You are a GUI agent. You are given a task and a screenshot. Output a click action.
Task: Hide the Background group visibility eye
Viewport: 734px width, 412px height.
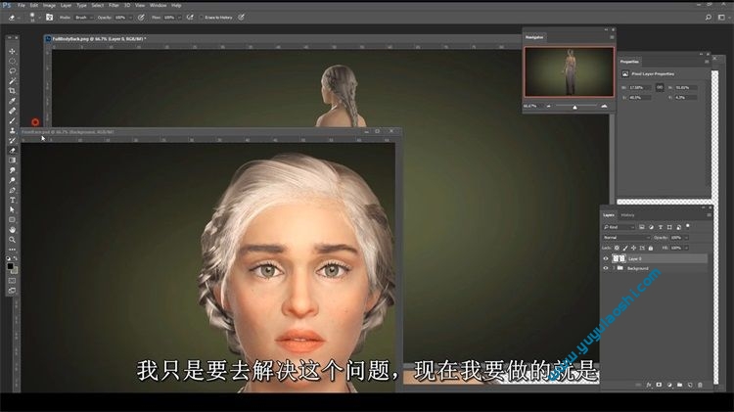pyautogui.click(x=606, y=268)
